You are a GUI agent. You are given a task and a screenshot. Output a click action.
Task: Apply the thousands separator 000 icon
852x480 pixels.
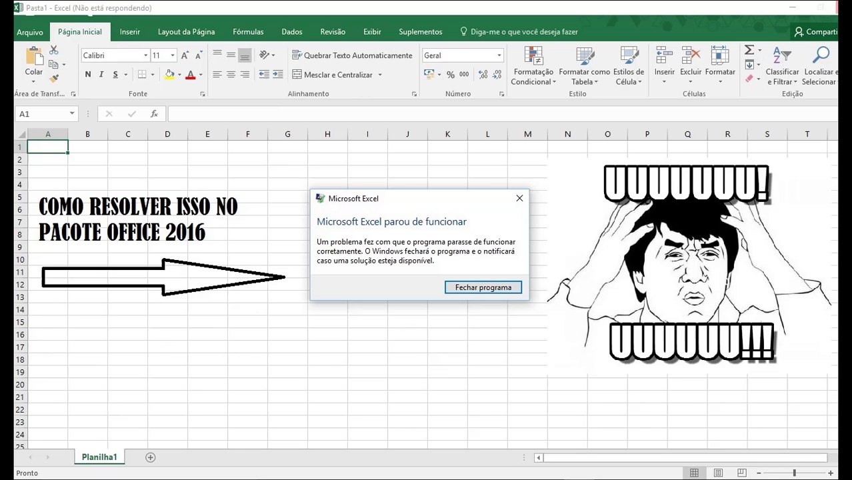click(x=464, y=75)
